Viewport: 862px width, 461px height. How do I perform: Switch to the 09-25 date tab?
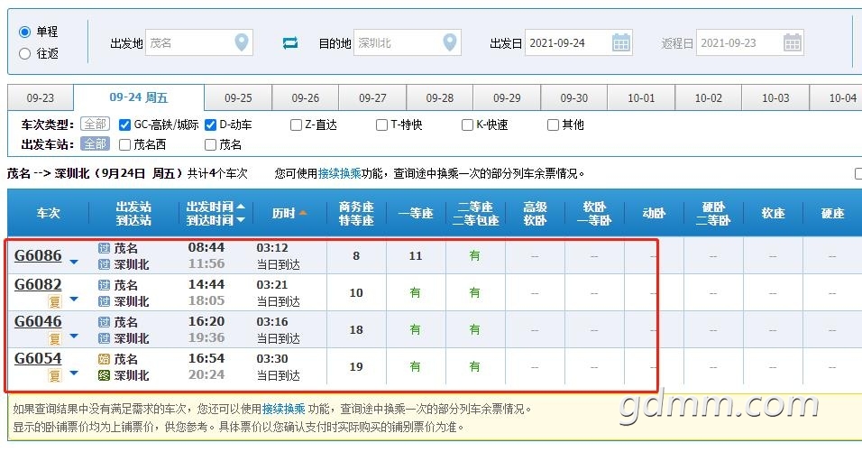(238, 98)
